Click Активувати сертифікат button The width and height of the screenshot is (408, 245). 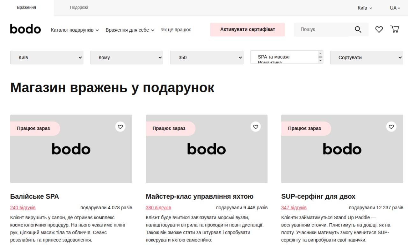247,29
